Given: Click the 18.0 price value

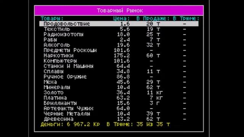Looking at the screenshot, I should 123,34.
